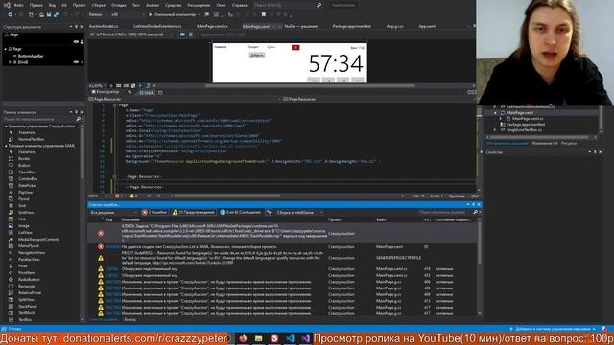Open the designer zoom percentage dropdown
The width and height of the screenshot is (614, 345).
[97, 85]
